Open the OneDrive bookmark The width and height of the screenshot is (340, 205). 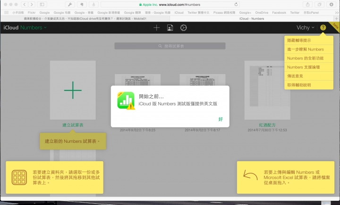coord(262,13)
